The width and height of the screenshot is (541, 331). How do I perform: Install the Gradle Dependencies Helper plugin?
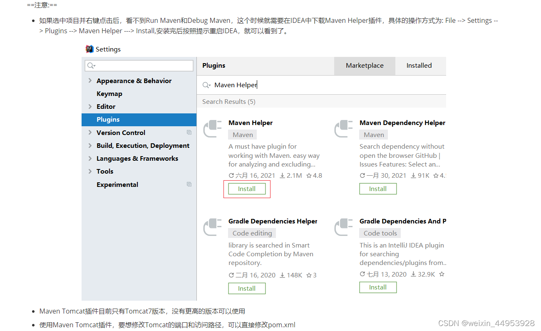(247, 289)
